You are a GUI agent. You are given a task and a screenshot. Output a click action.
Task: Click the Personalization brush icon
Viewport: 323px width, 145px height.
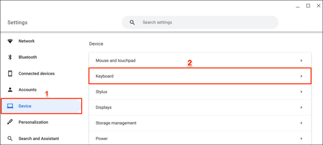coord(10,122)
